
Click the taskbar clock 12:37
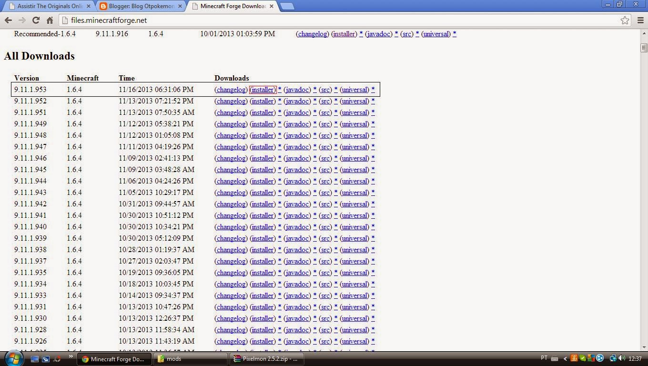pos(635,358)
